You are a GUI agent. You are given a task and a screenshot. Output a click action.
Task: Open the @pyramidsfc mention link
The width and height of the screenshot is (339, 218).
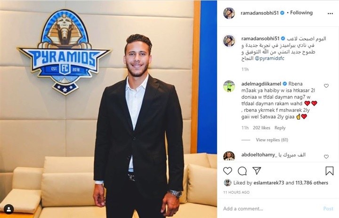(270, 59)
